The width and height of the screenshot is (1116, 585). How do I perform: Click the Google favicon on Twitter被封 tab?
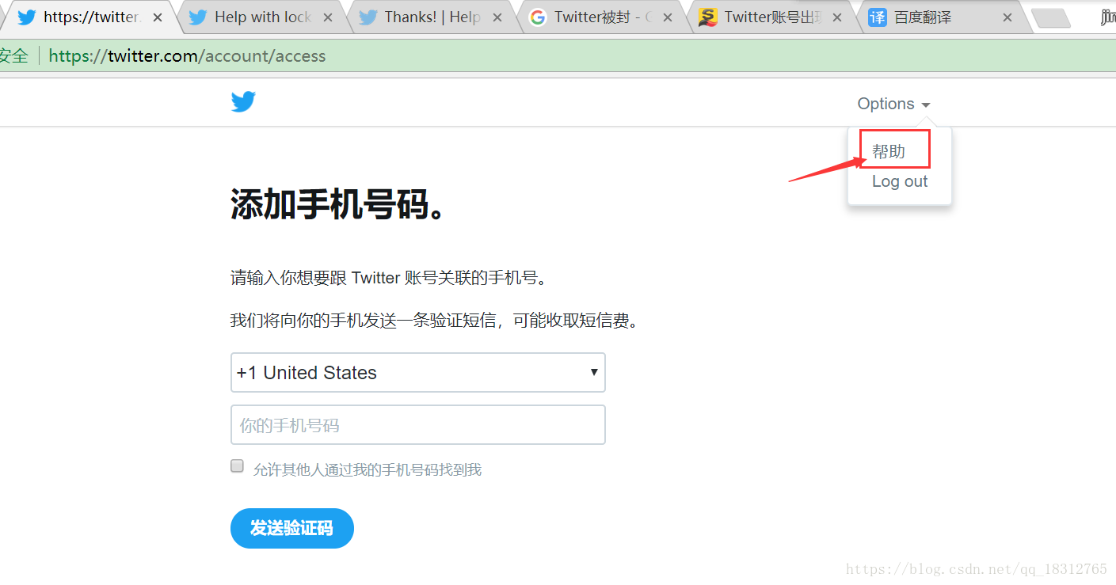coord(538,17)
